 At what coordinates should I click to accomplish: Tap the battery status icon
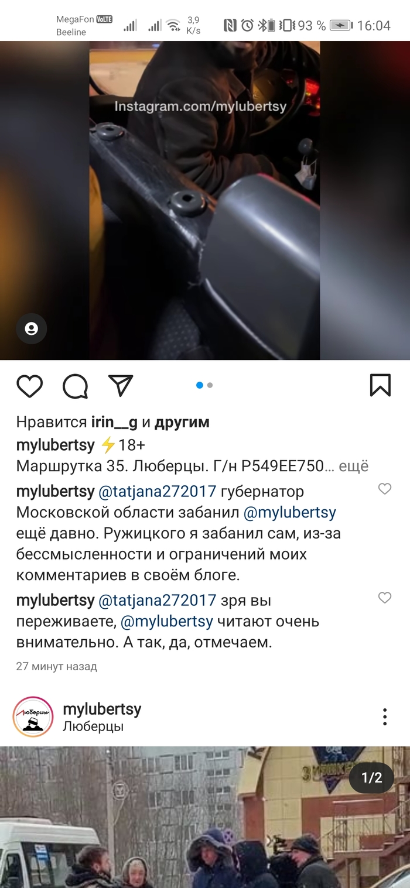point(341,25)
